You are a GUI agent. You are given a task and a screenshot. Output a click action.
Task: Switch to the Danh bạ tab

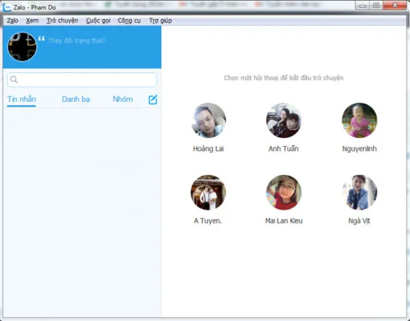click(x=76, y=100)
